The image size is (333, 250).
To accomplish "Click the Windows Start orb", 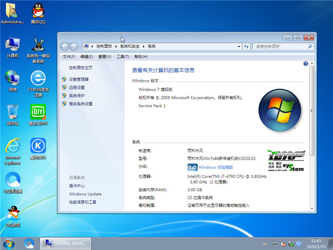I will click(9, 244).
